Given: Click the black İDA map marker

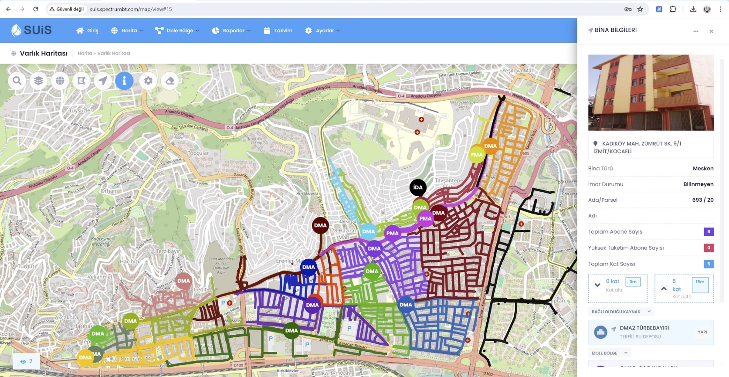Looking at the screenshot, I should pos(418,187).
